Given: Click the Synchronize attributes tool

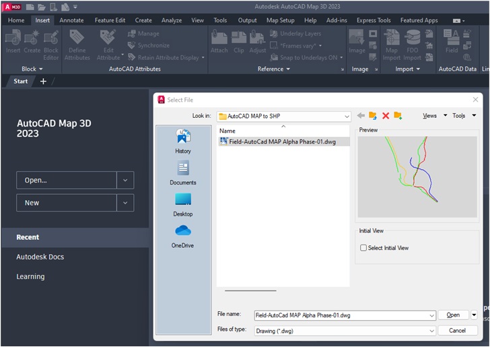Looking at the screenshot, I should (x=149, y=45).
